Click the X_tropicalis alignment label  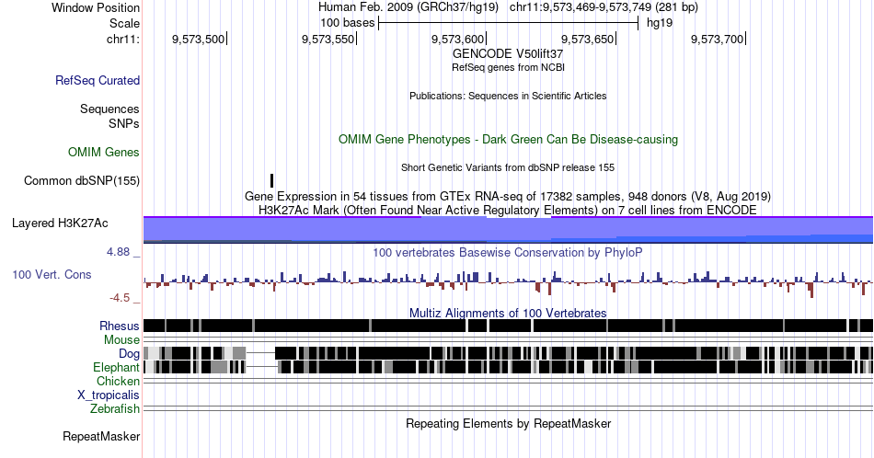tap(109, 395)
